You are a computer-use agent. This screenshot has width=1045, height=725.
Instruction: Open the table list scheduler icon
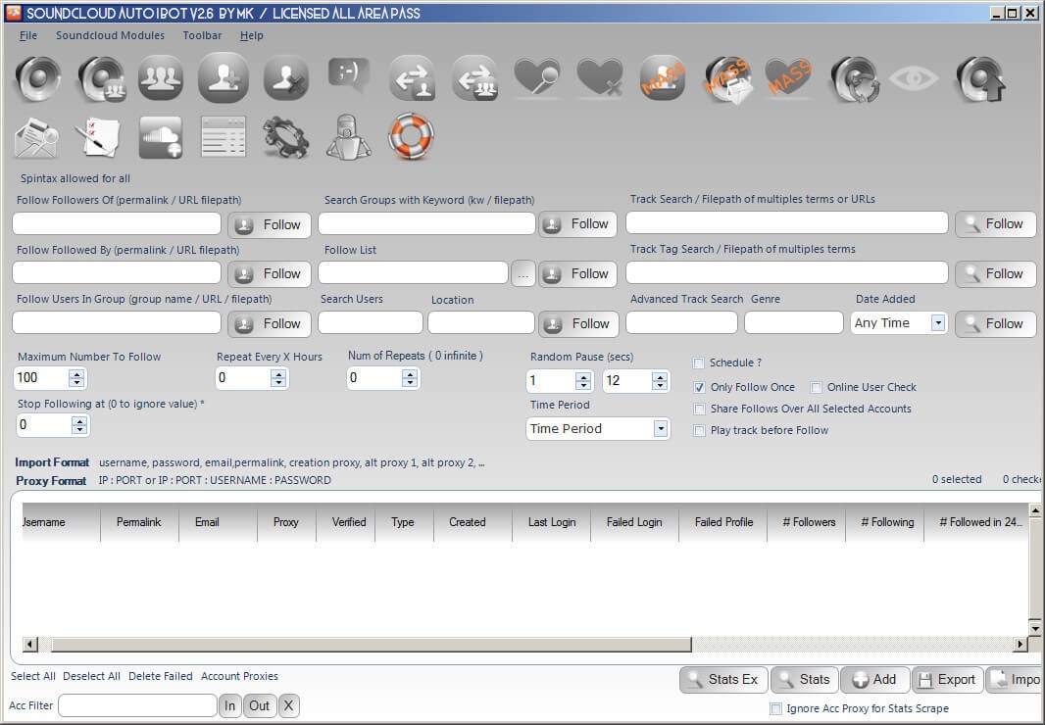point(224,137)
